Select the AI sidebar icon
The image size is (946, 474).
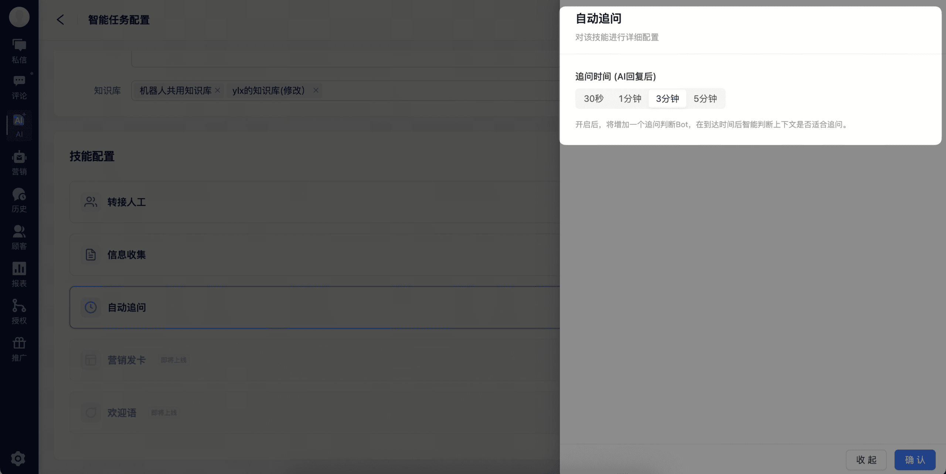pyautogui.click(x=19, y=125)
